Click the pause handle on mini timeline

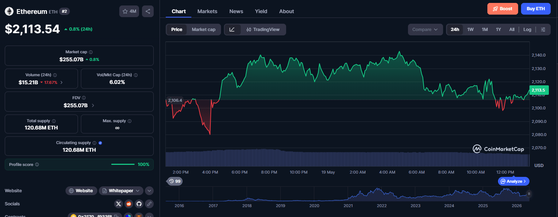click(x=529, y=194)
